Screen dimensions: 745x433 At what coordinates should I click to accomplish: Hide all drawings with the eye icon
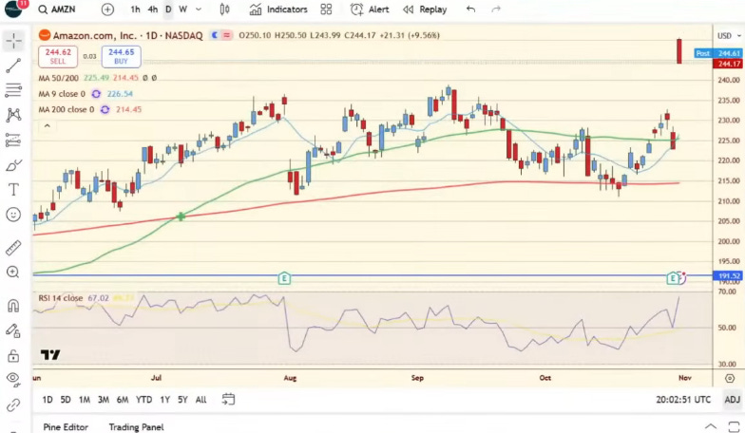coord(13,379)
